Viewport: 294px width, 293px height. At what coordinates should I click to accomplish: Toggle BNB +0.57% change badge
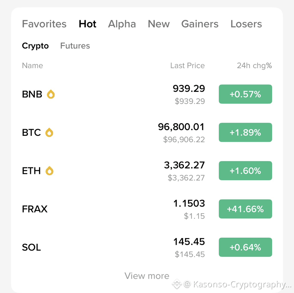pos(245,94)
